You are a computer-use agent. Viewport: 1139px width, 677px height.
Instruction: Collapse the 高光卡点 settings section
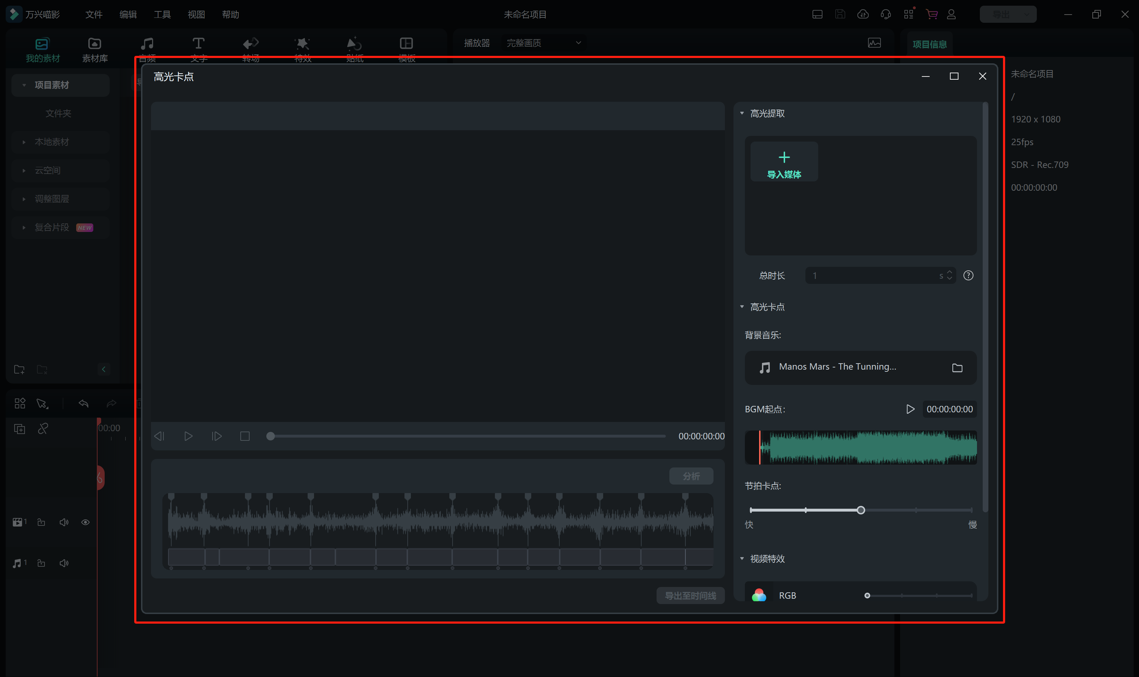[742, 307]
